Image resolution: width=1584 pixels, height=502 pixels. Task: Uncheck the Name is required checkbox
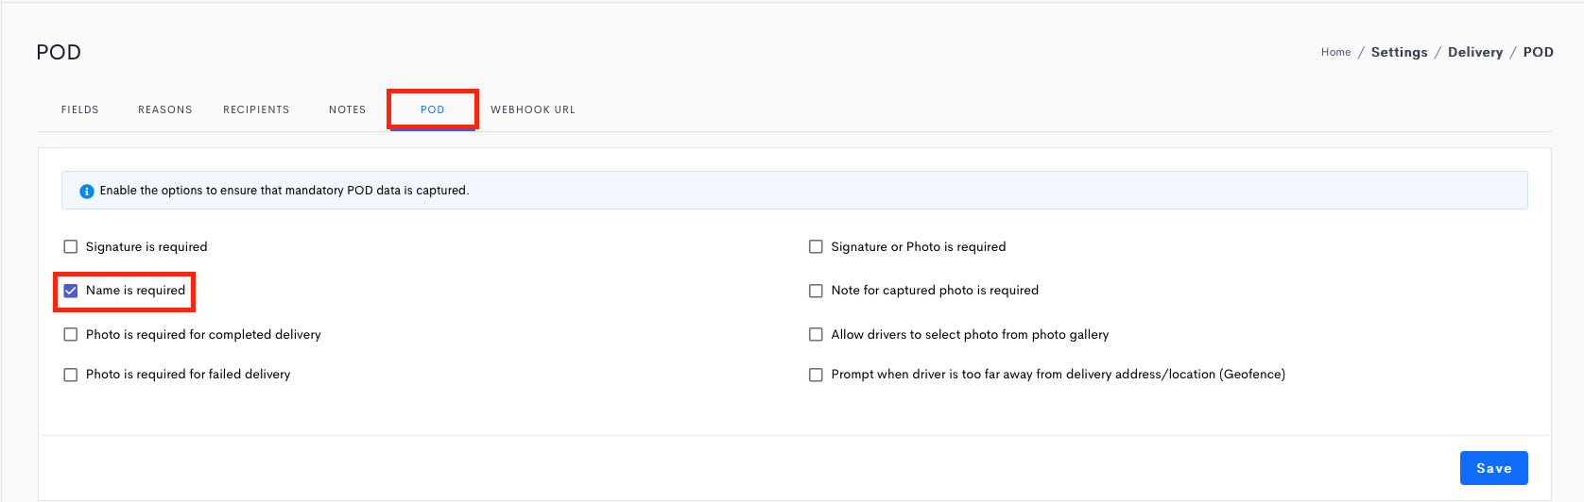coord(71,291)
